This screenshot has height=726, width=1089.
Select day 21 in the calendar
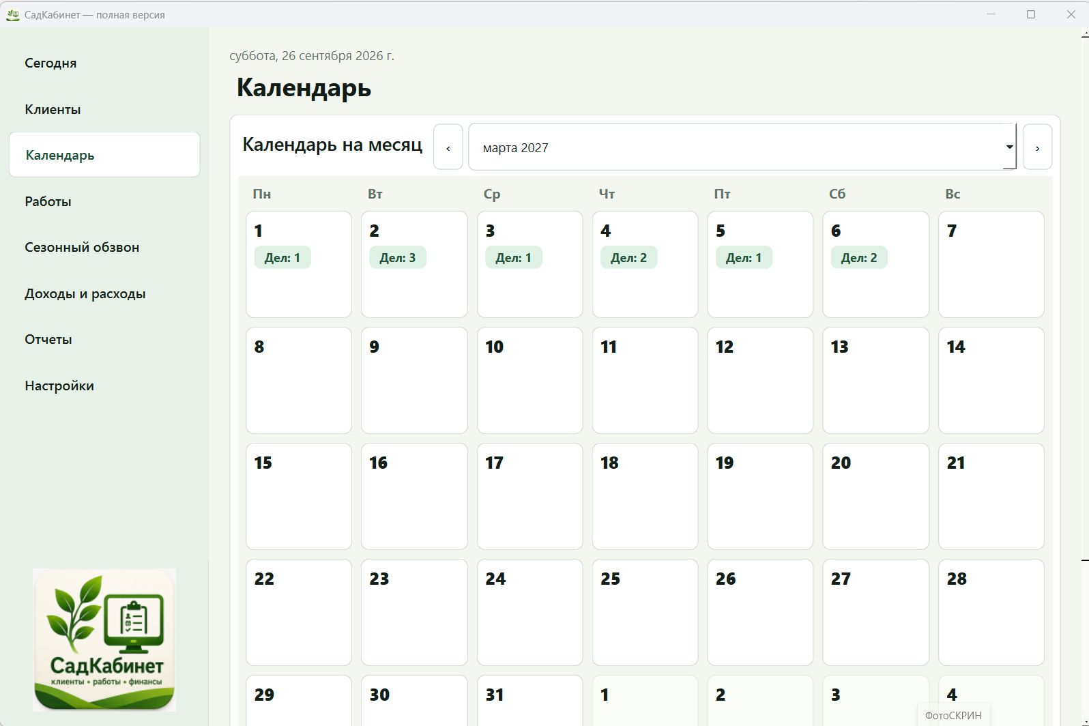pyautogui.click(x=991, y=497)
